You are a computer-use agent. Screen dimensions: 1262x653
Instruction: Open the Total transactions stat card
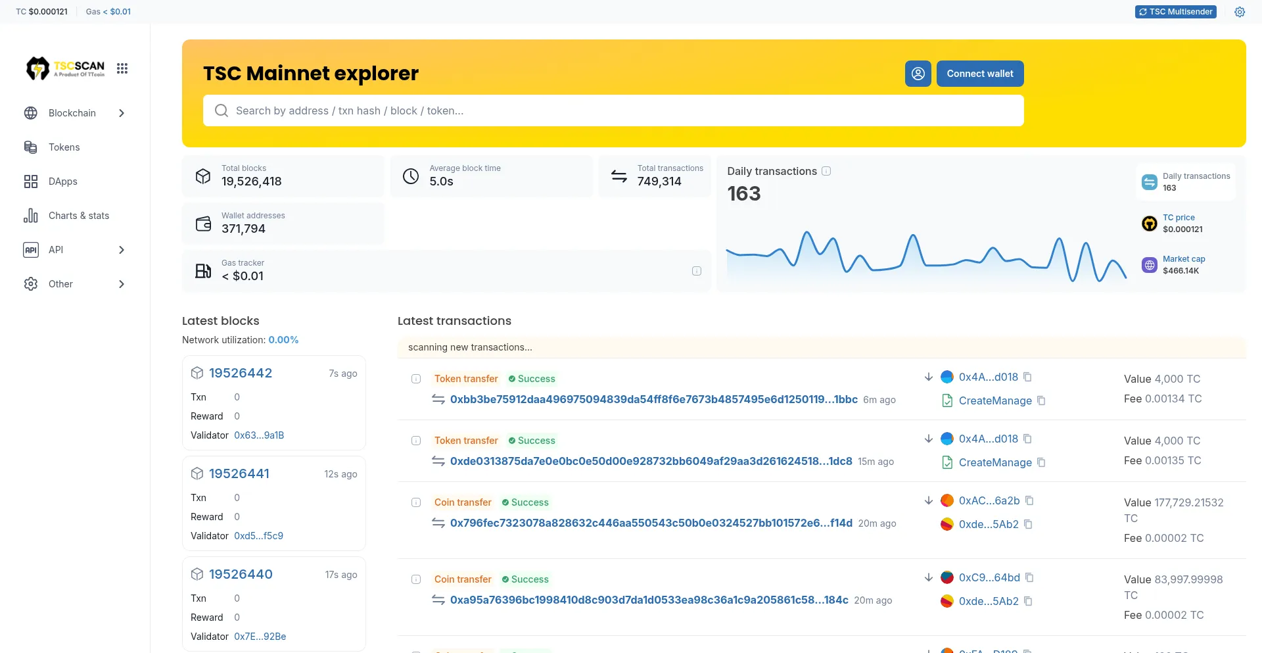pos(655,176)
